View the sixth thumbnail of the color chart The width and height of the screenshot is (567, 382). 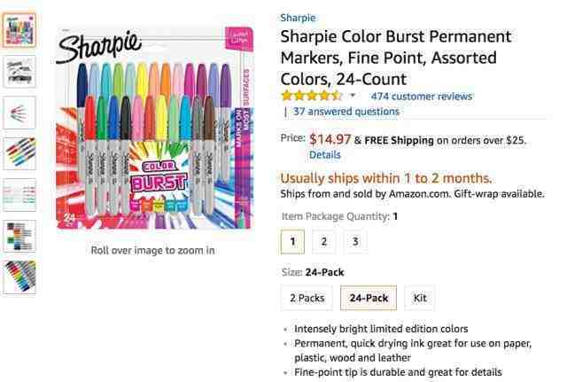click(19, 236)
